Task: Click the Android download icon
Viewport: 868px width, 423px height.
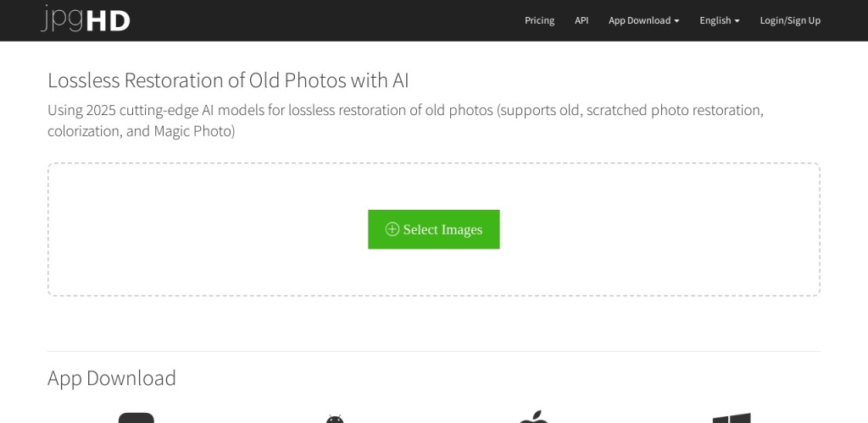Action: 335,419
